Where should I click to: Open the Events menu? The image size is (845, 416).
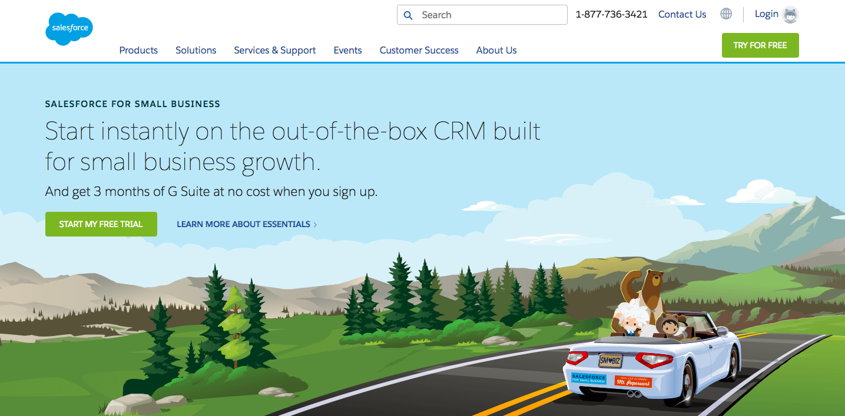click(x=348, y=51)
